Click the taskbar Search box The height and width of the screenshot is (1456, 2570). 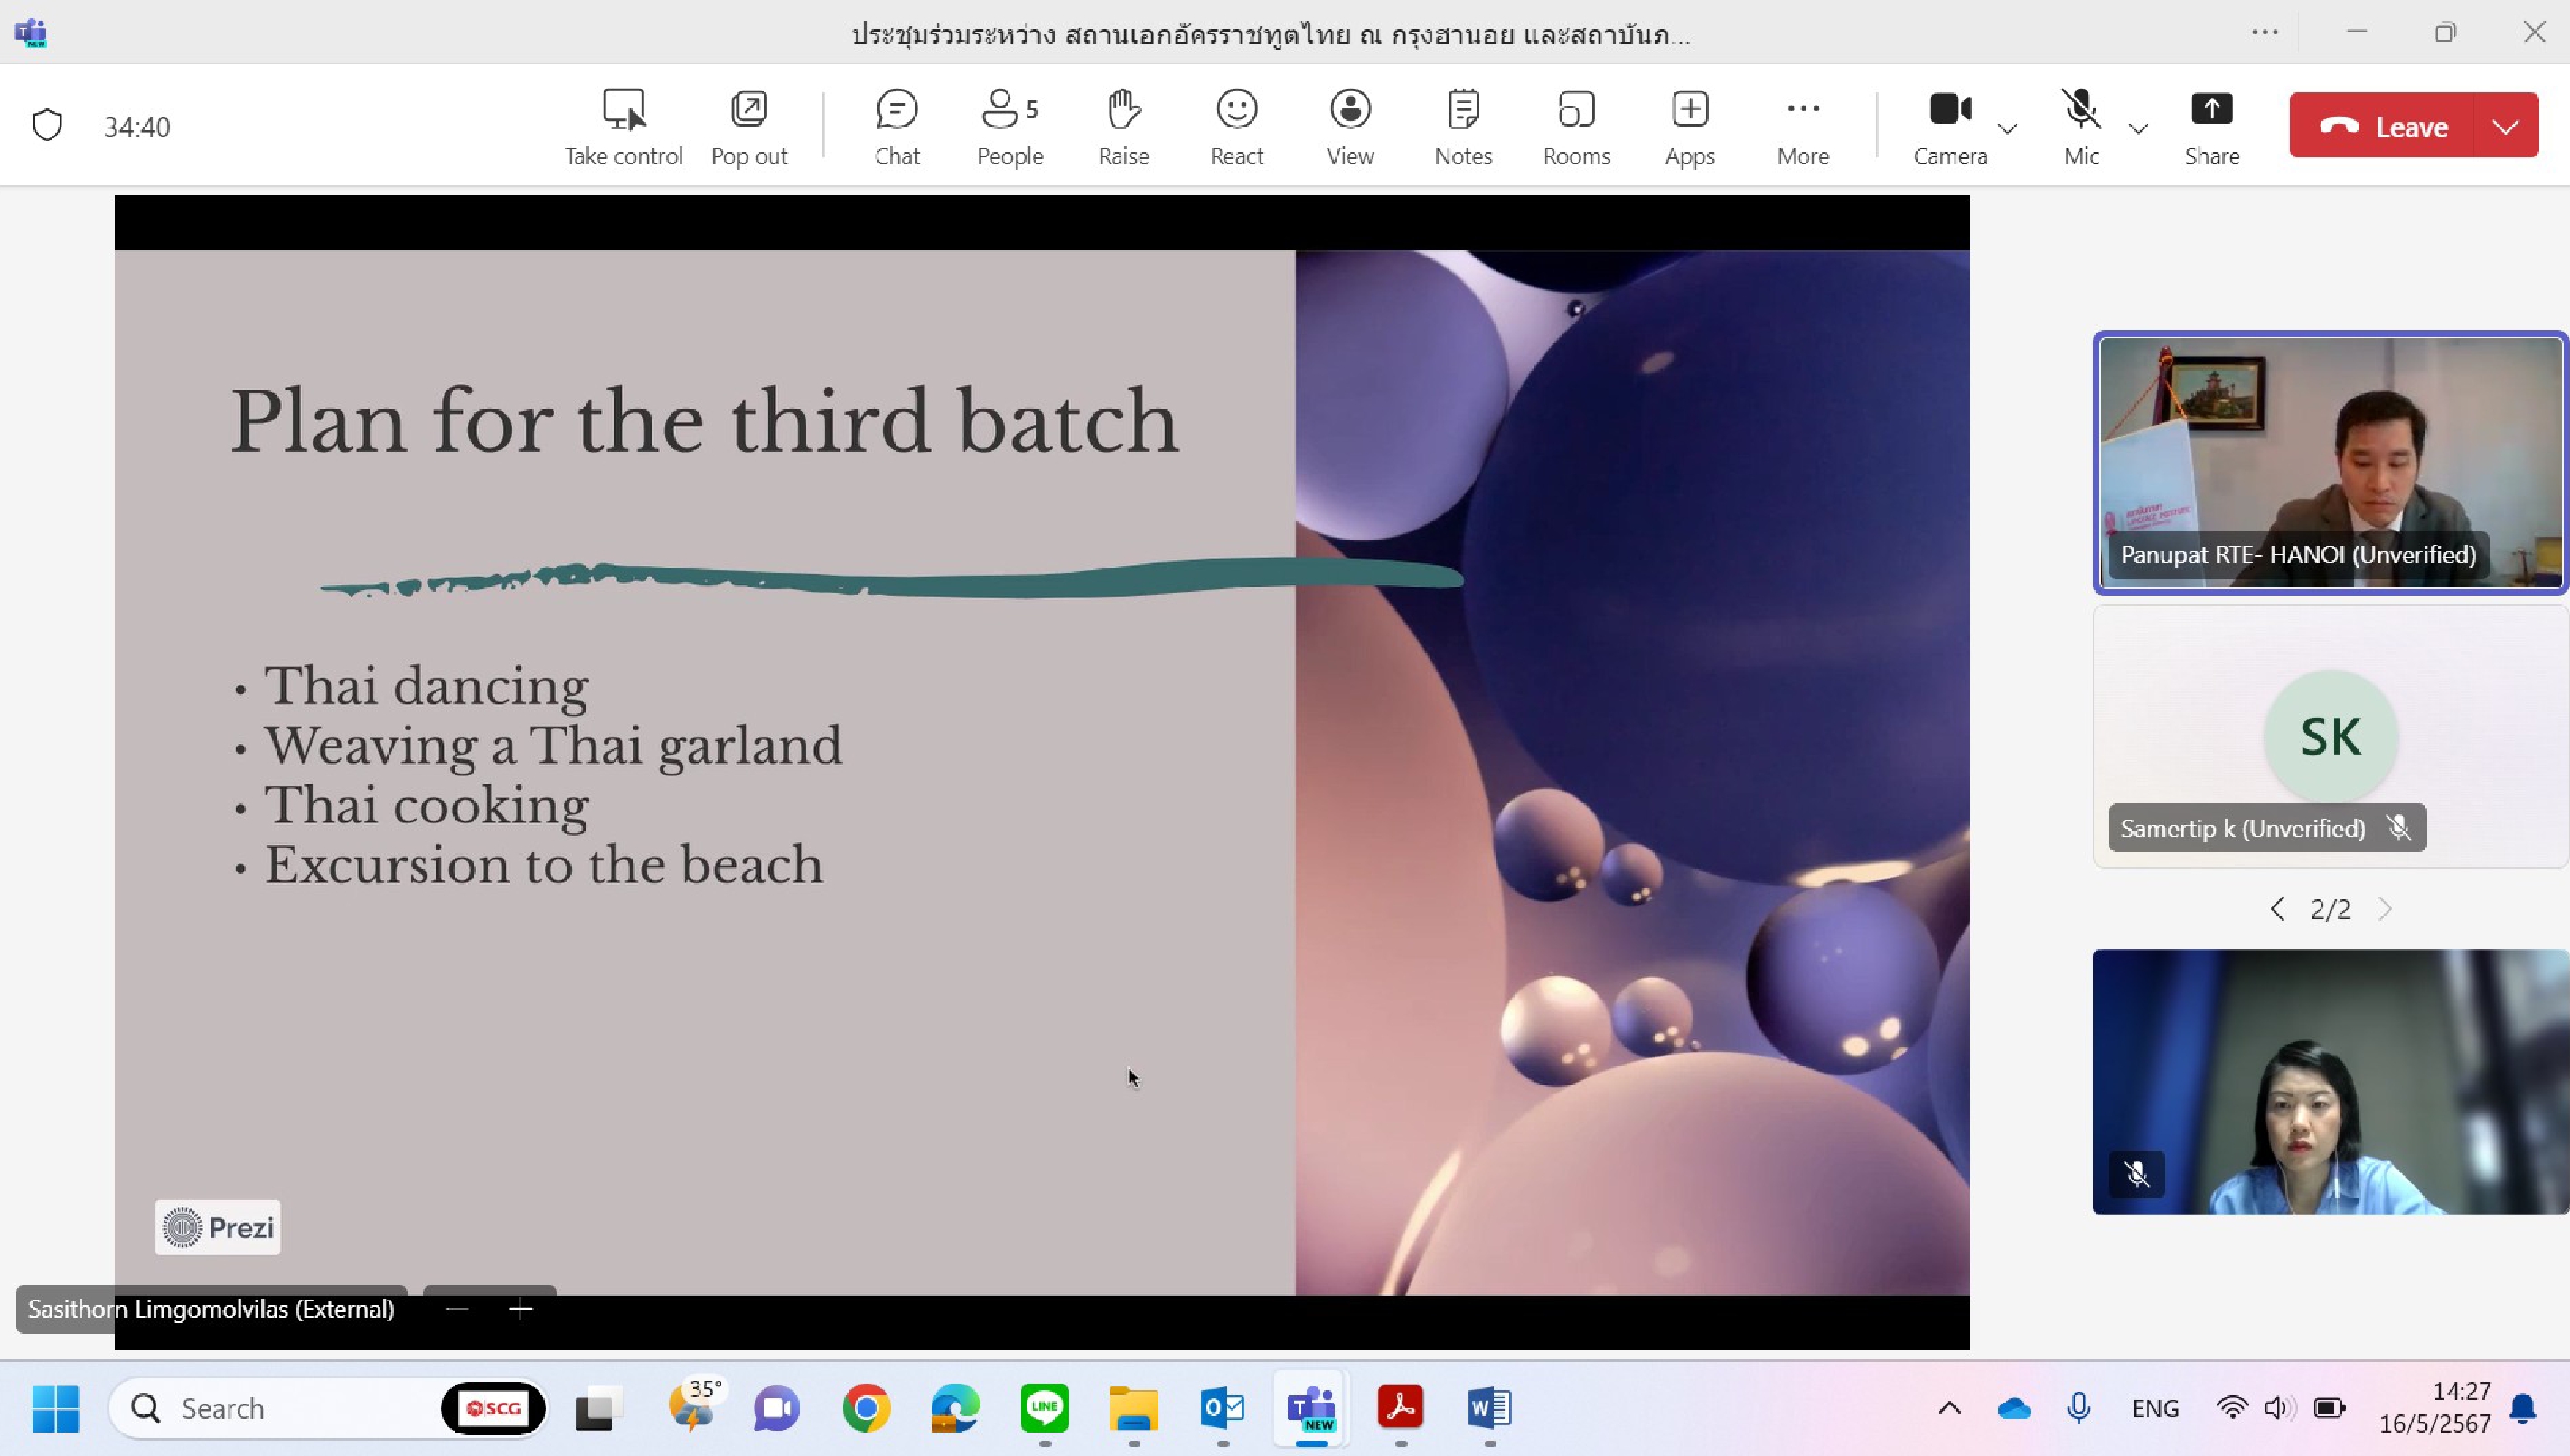click(328, 1408)
